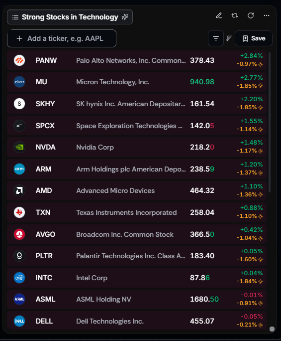Click the sort descending icon
This screenshot has width=281, height=341.
tap(229, 38)
